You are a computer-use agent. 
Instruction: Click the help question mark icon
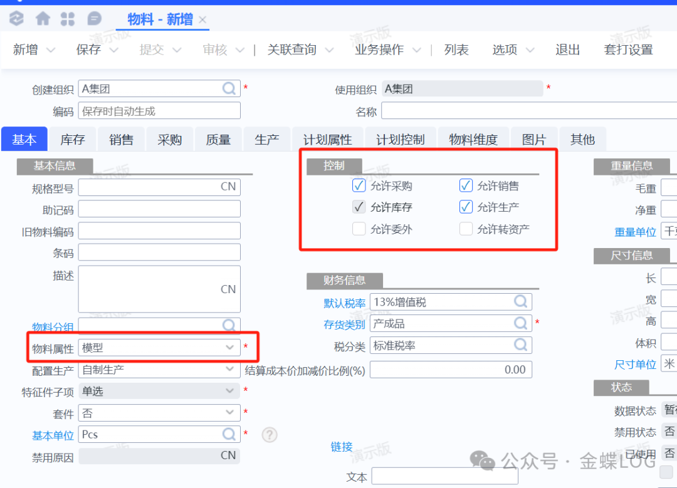tap(270, 435)
